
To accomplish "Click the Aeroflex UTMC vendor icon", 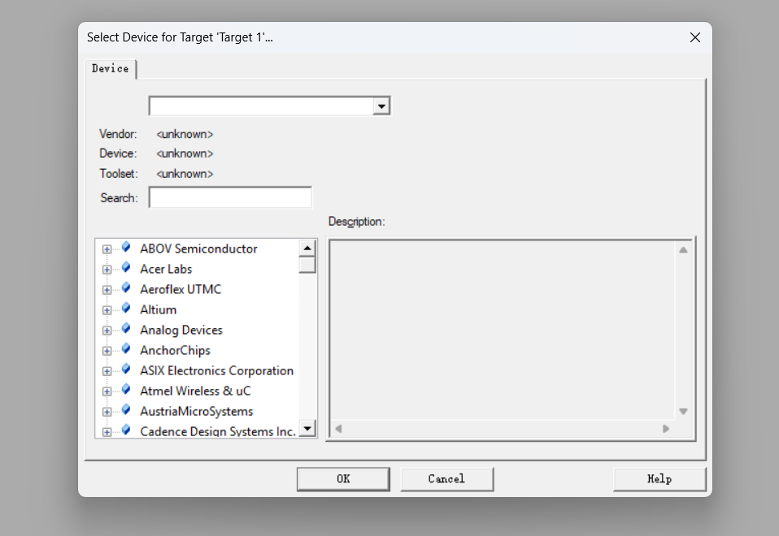I will click(126, 287).
